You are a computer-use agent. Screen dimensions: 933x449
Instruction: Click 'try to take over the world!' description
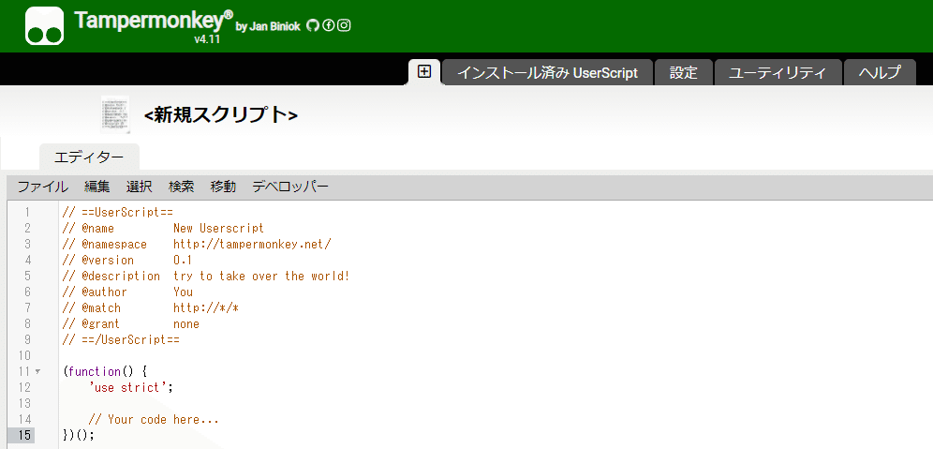click(x=261, y=276)
